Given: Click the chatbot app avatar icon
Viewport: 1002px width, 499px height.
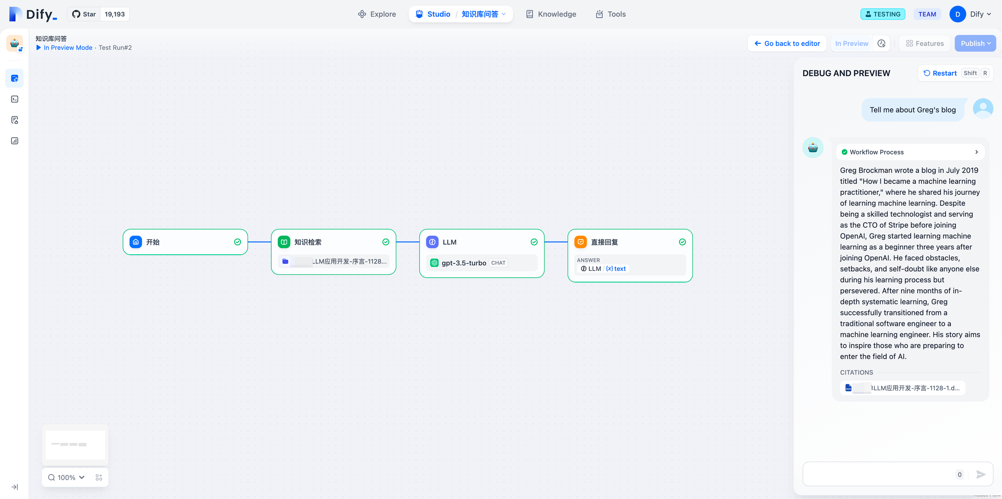Looking at the screenshot, I should coord(14,43).
